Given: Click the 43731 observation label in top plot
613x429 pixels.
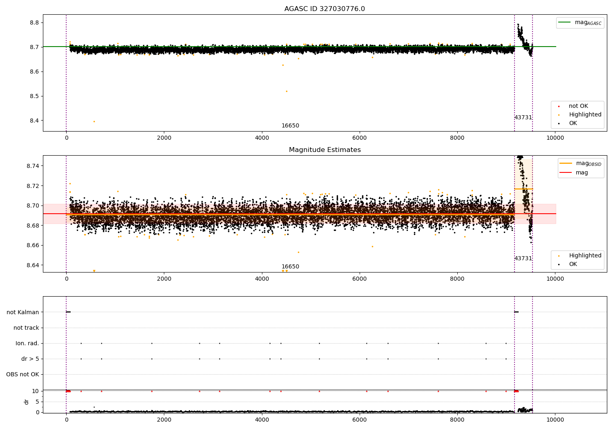Looking at the screenshot, I should (x=523, y=118).
